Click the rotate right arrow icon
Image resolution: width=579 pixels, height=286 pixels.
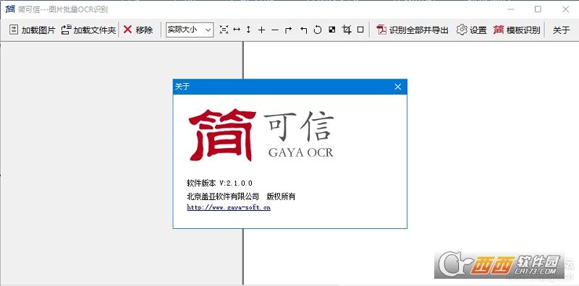click(x=288, y=30)
